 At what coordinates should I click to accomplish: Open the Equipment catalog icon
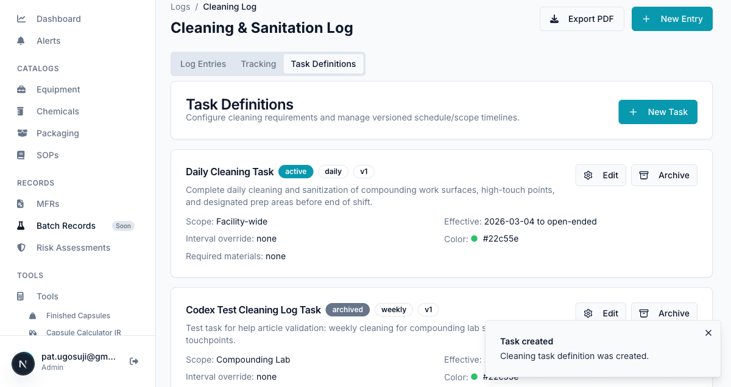tap(21, 89)
